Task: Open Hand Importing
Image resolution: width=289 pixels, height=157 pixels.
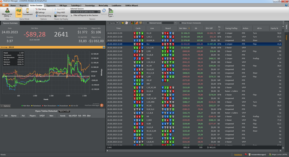Action: (x=43, y=16)
